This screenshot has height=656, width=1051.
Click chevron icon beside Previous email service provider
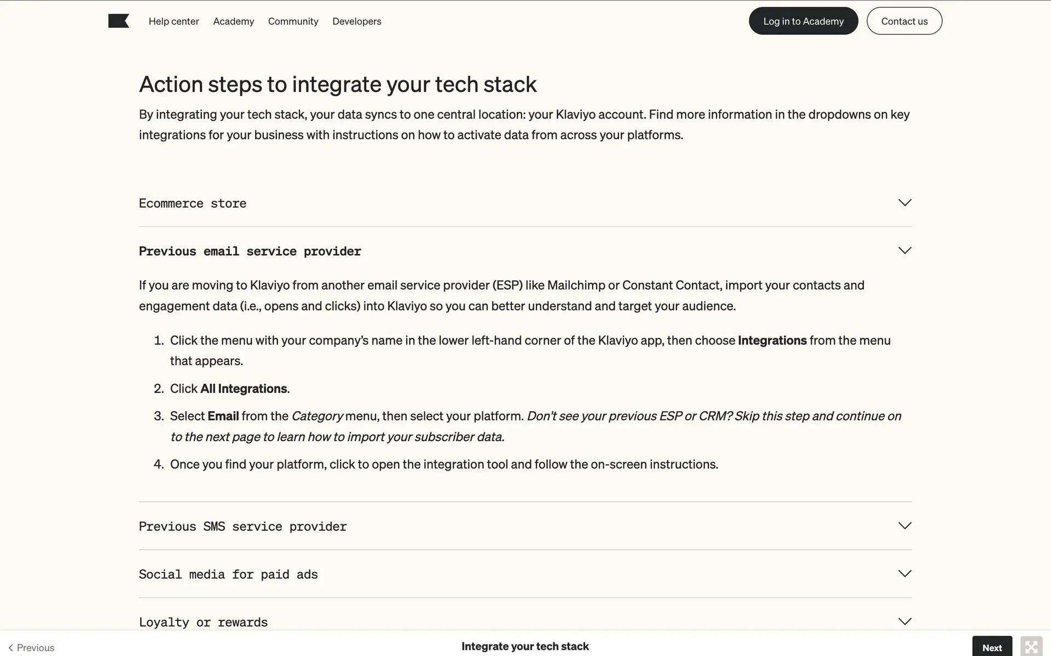point(904,251)
